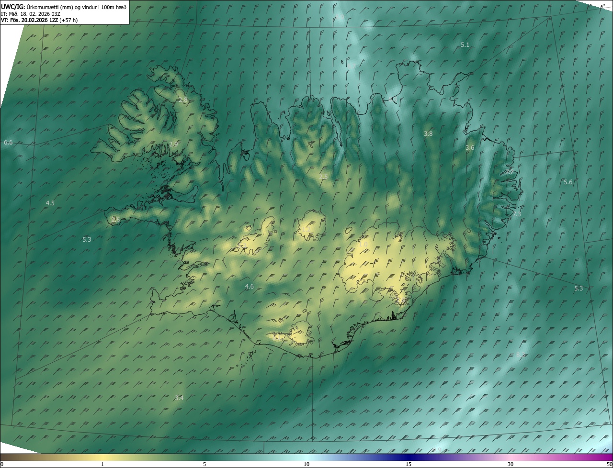Click the 3.4 value label over ocean
The height and width of the screenshot is (468, 613).
(x=179, y=398)
